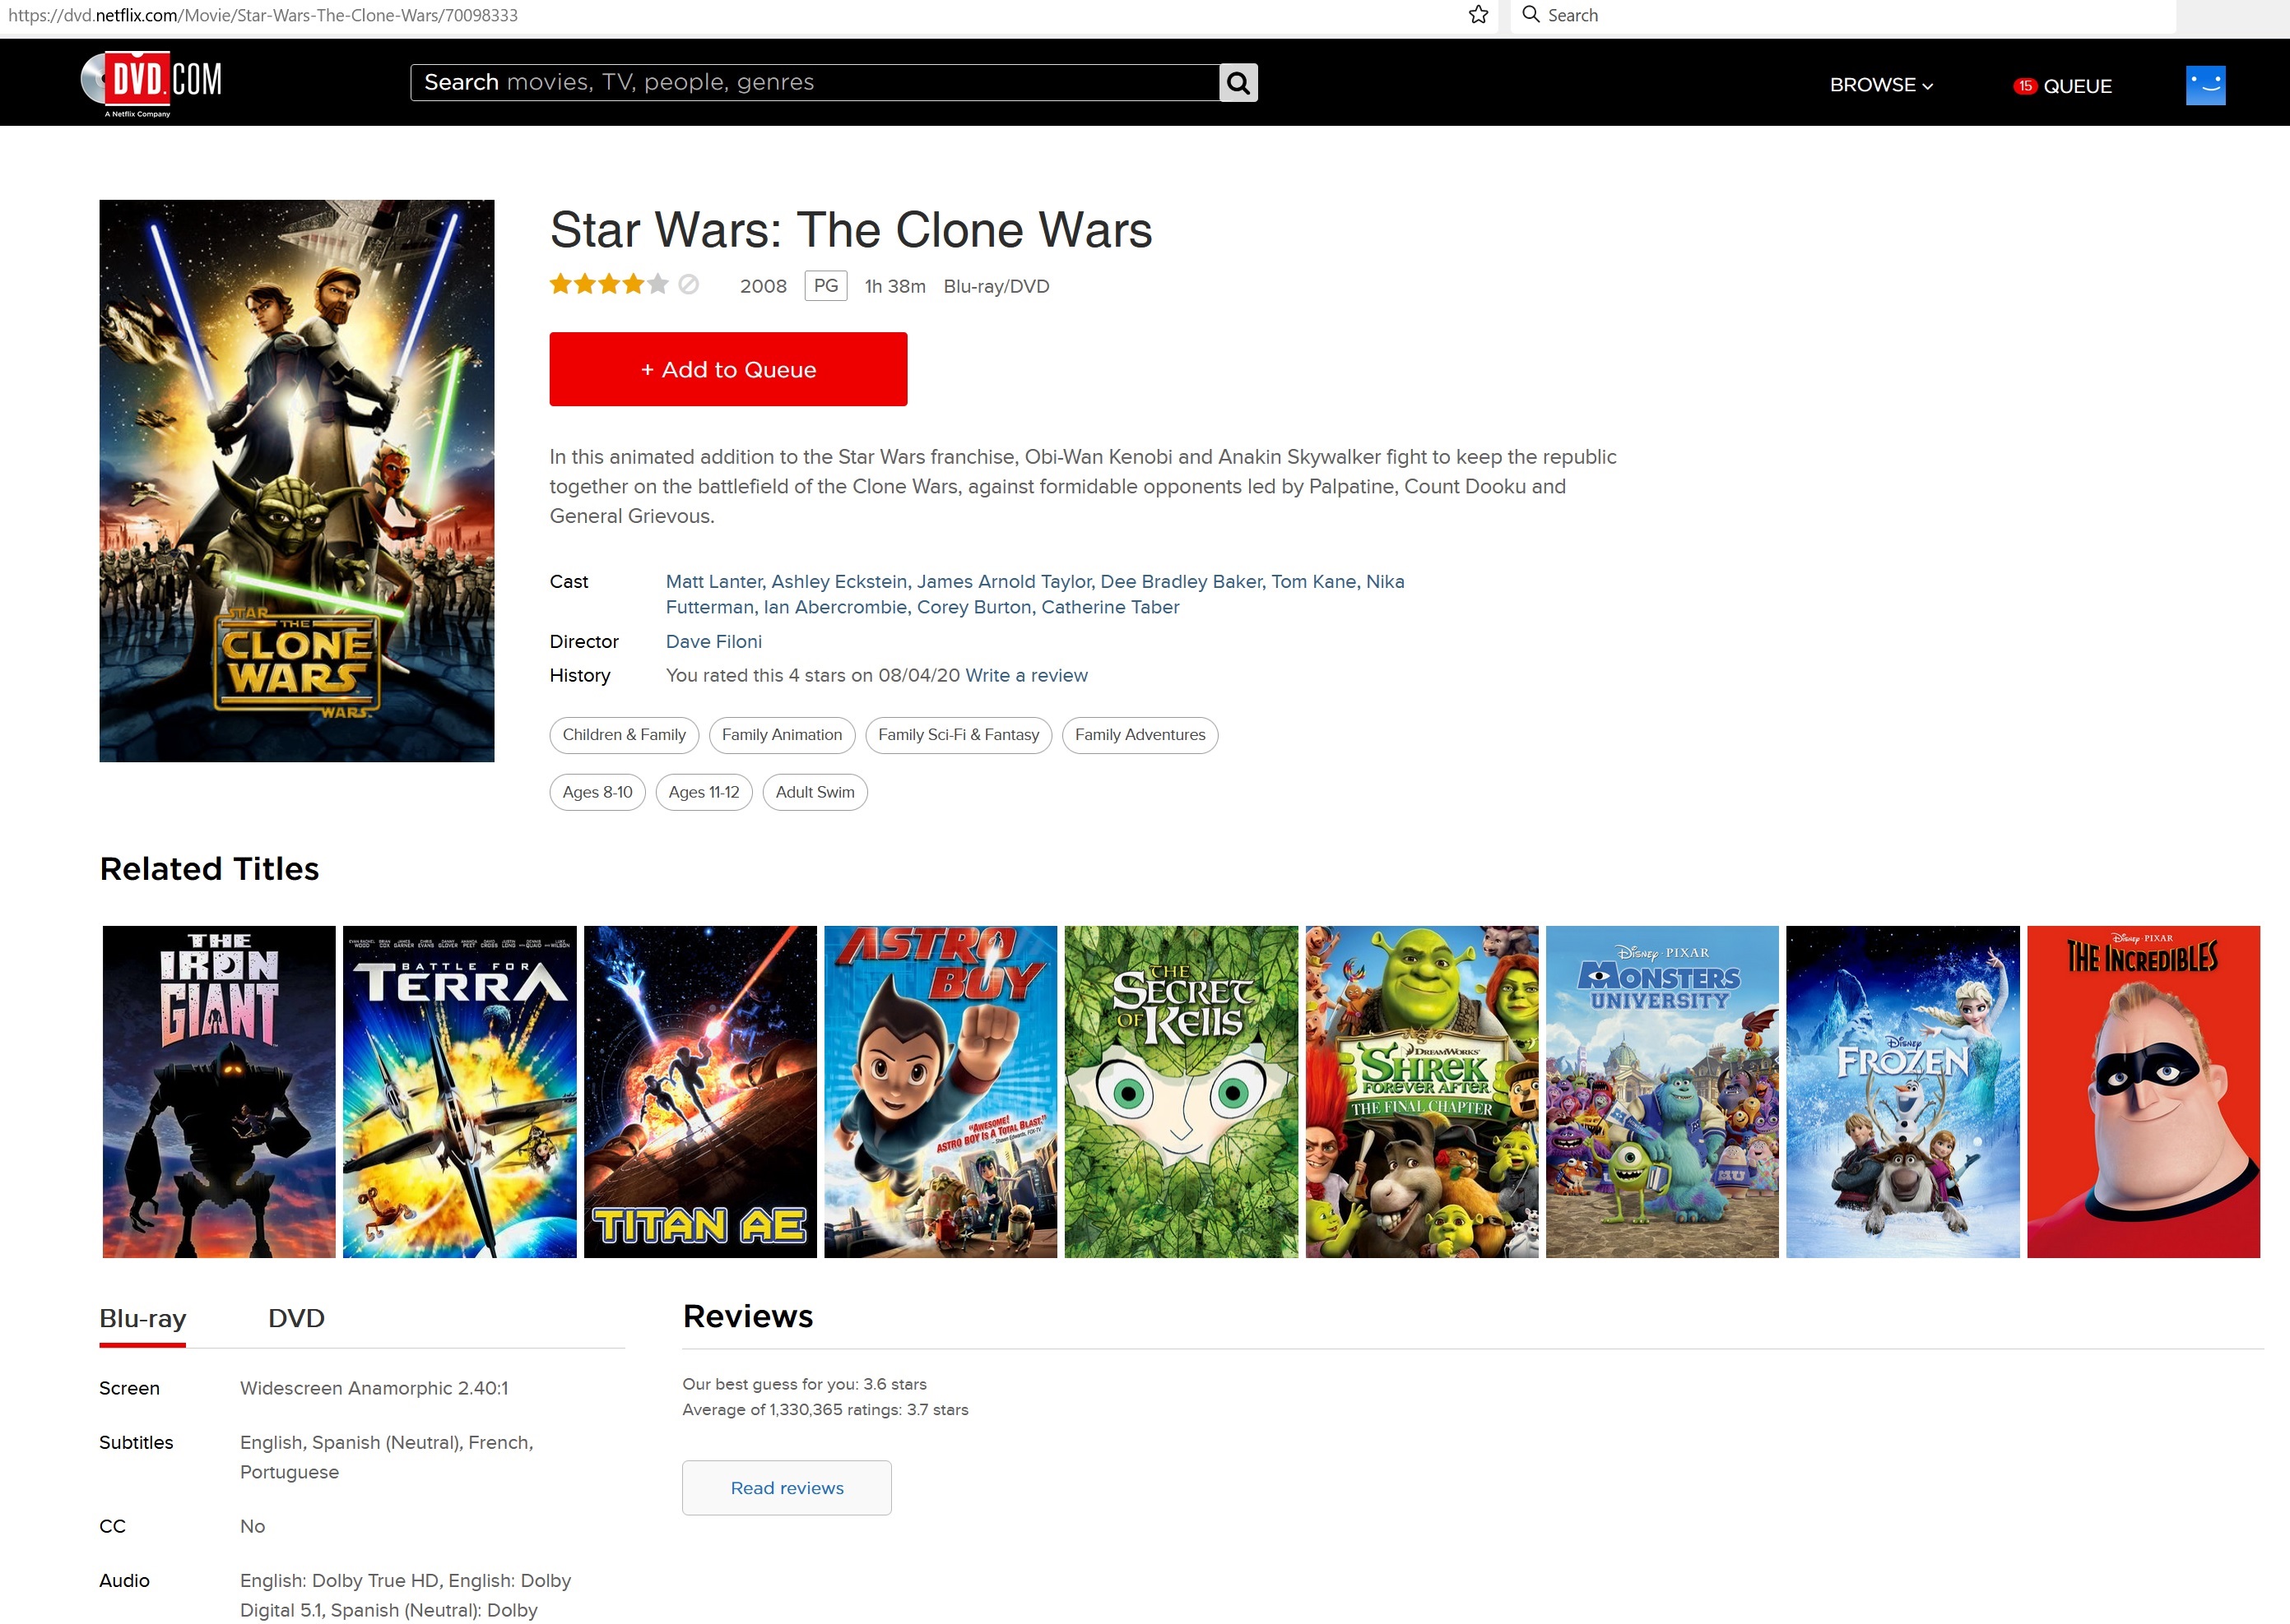Image resolution: width=2290 pixels, height=1624 pixels.
Task: Click the clear rating circle icon
Action: tap(688, 285)
